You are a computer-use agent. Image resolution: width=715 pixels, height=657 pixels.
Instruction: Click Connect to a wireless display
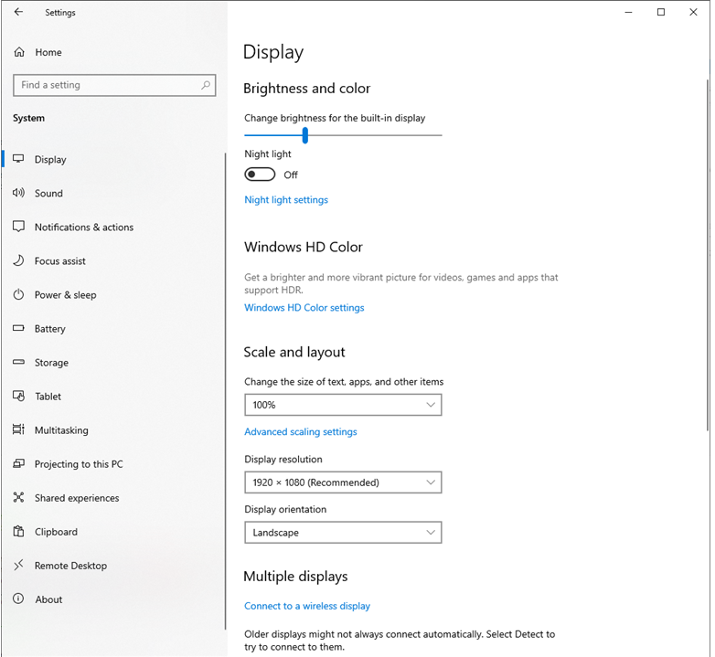pyautogui.click(x=307, y=606)
